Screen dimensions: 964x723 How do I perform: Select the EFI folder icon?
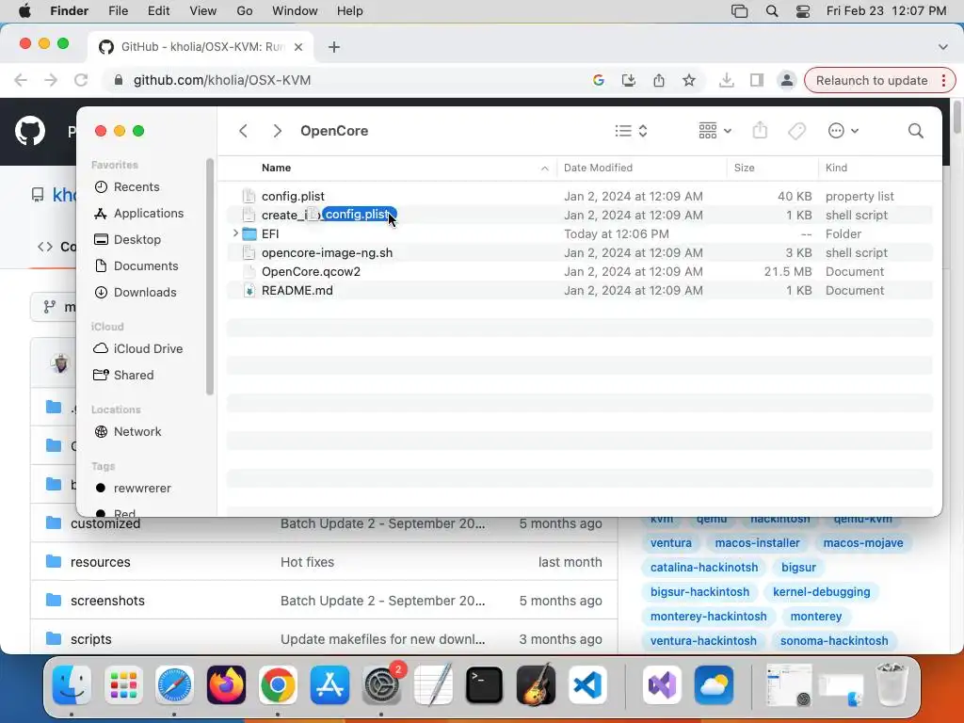249,233
